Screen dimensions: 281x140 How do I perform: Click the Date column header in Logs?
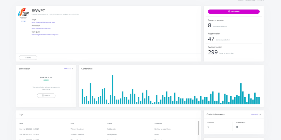pos(21,124)
